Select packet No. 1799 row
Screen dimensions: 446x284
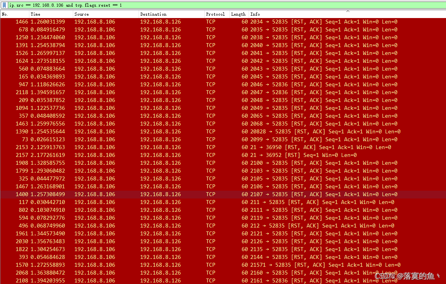(x=223, y=171)
